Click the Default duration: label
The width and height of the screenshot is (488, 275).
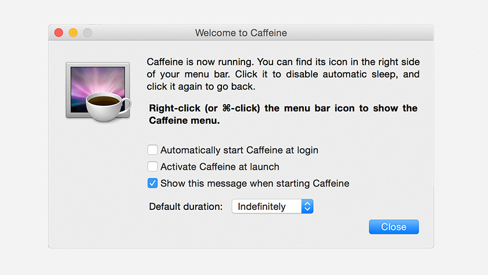tap(186, 206)
